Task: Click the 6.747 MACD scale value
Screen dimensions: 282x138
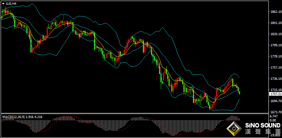Action: pos(273,116)
